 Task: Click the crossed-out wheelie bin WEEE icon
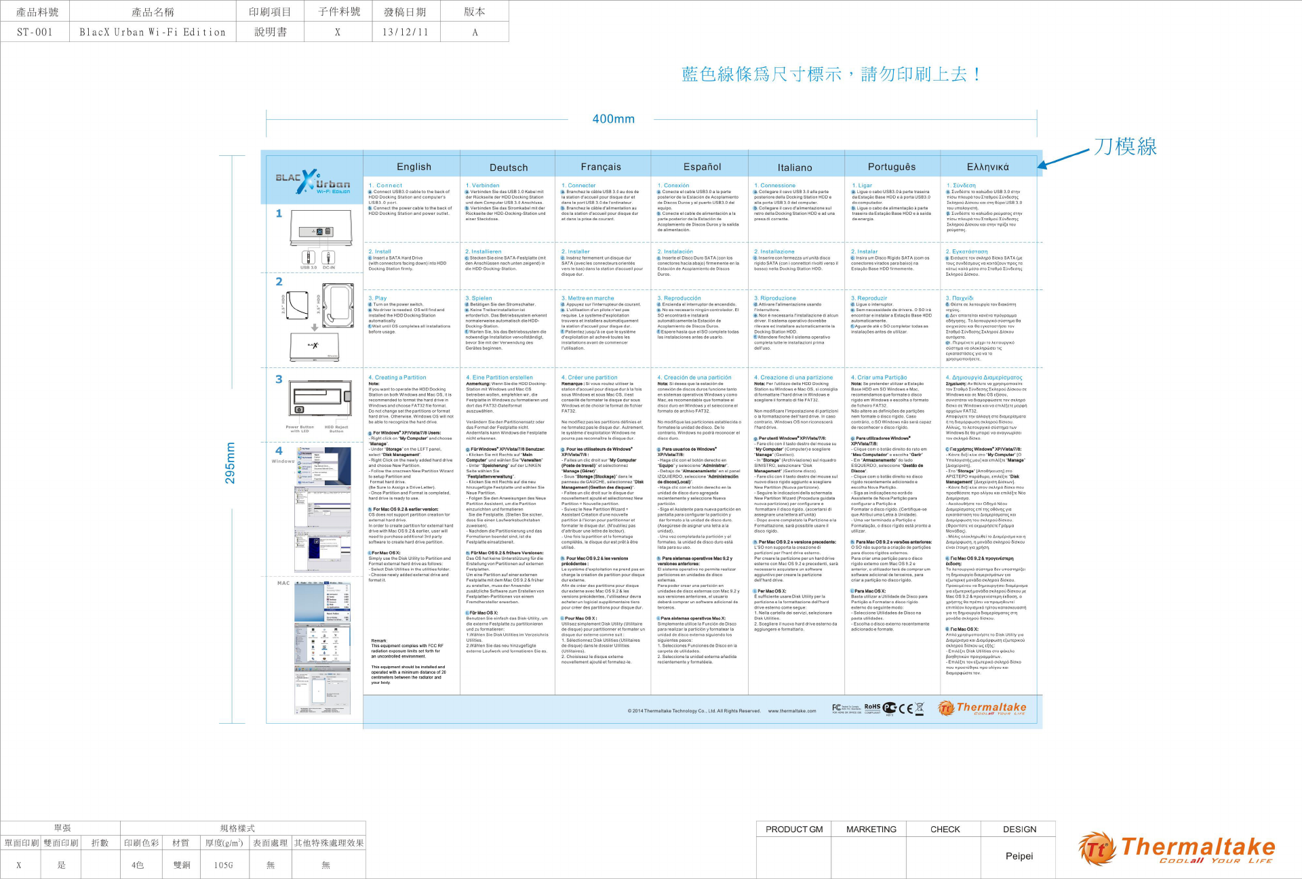pyautogui.click(x=920, y=708)
